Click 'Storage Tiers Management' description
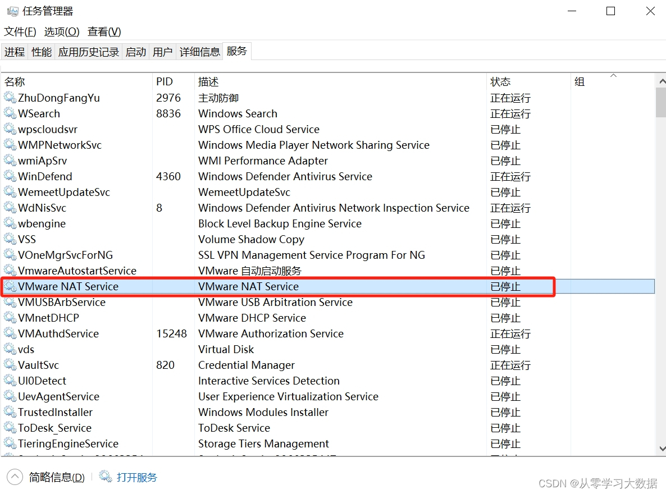The image size is (666, 494). pyautogui.click(x=263, y=443)
